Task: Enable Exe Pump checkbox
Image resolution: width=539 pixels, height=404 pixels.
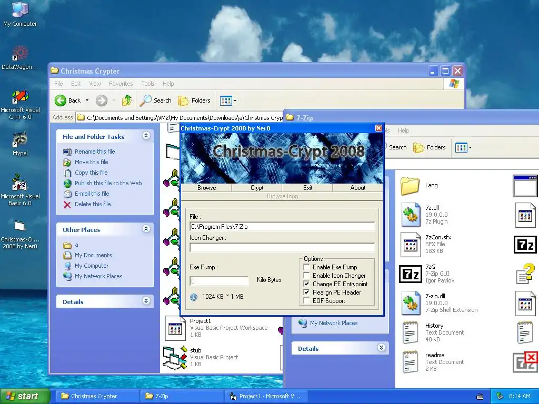Action: point(307,267)
